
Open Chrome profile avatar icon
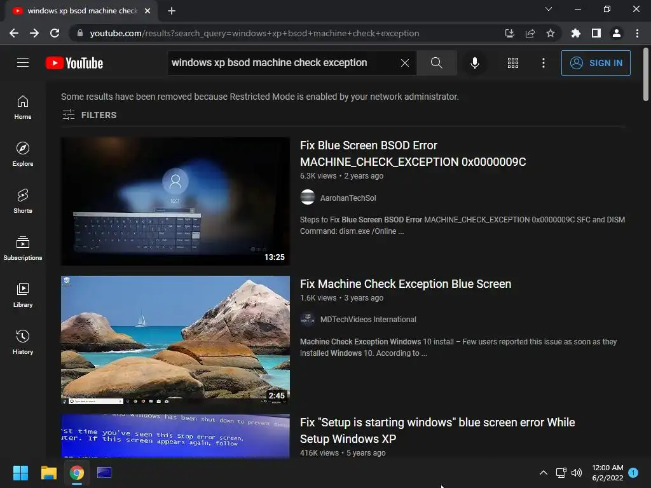(x=617, y=33)
